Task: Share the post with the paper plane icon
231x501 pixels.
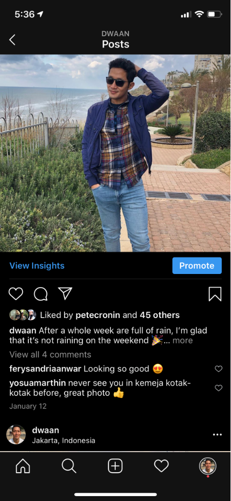Action: coord(65,294)
